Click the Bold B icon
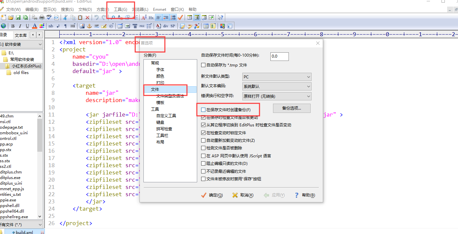458x234 pixels. click(x=13, y=25)
